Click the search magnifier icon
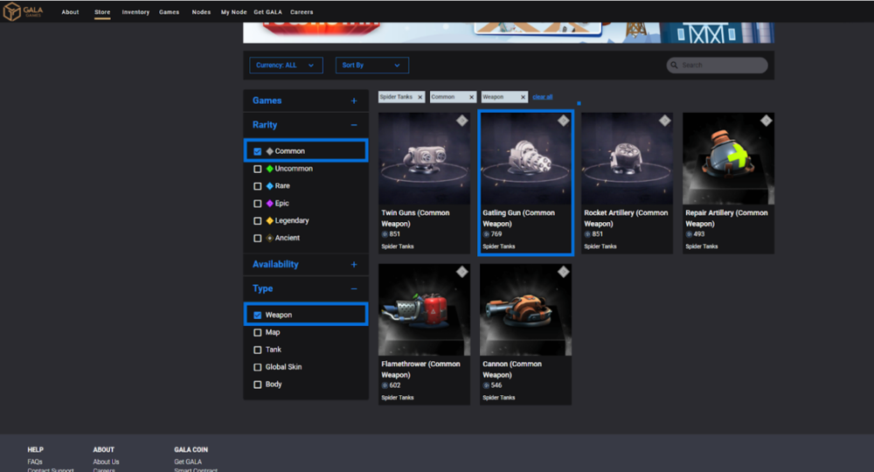 point(675,66)
